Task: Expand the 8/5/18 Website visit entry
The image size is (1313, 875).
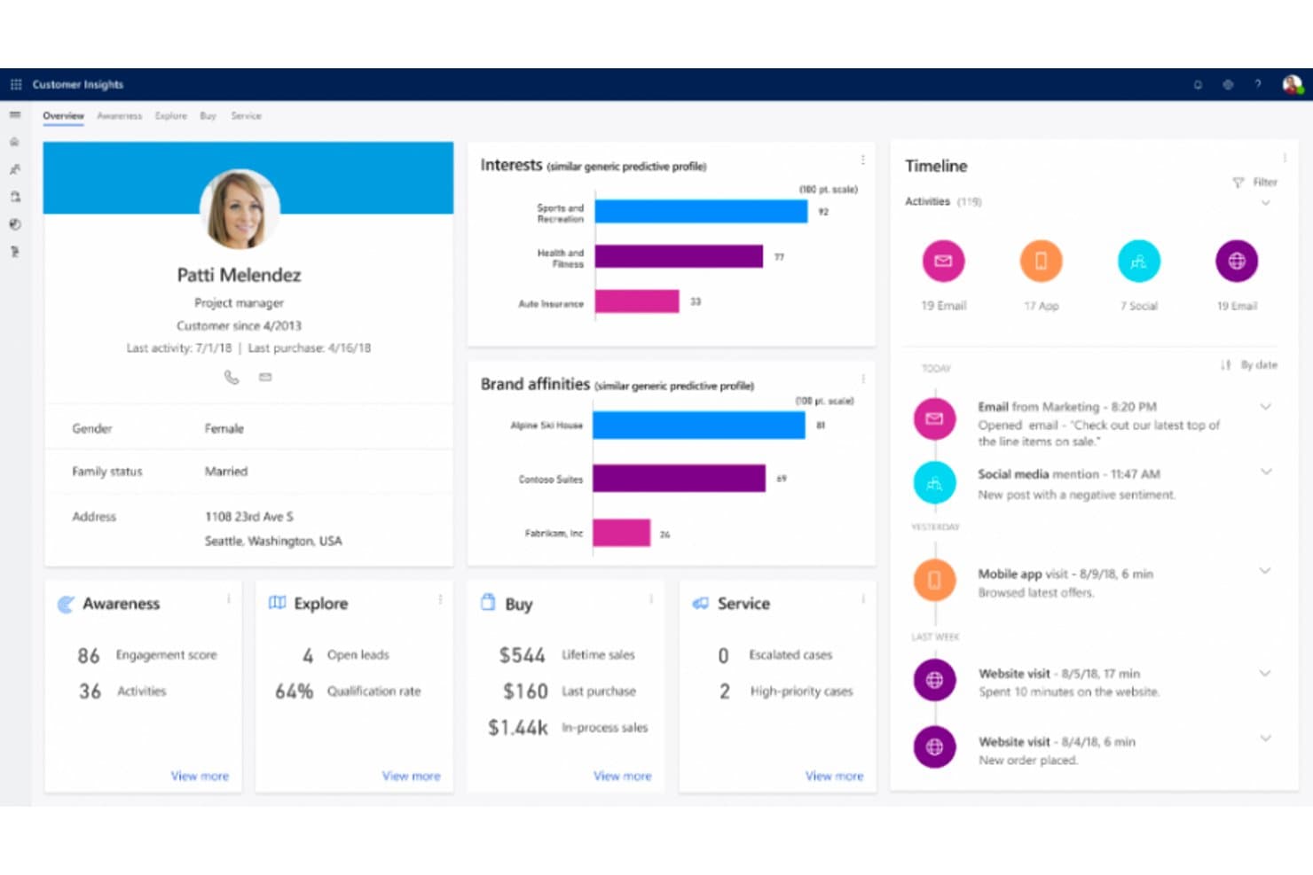Action: (x=1266, y=674)
